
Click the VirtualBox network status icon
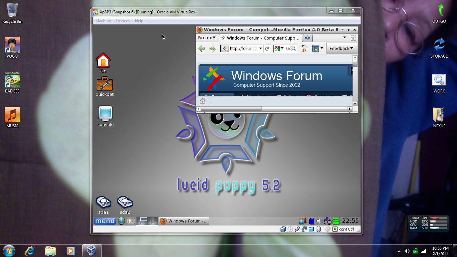point(304,229)
